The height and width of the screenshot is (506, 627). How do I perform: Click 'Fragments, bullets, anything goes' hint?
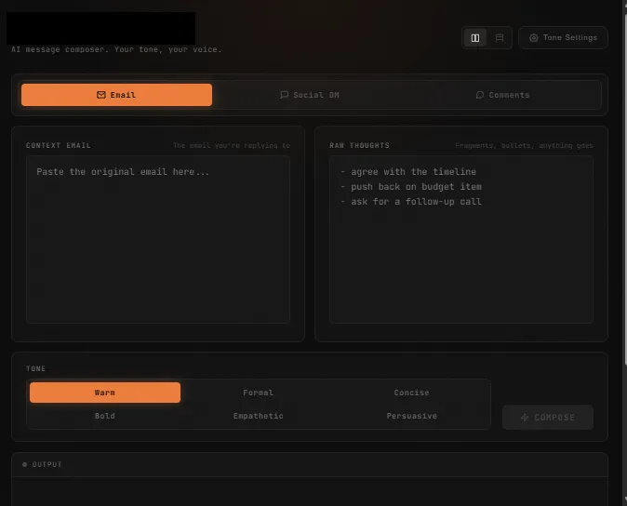tap(524, 145)
